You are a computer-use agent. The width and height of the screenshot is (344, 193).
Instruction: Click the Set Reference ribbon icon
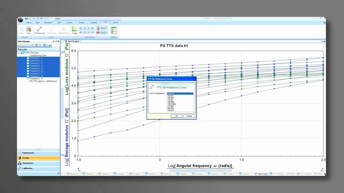(39, 30)
